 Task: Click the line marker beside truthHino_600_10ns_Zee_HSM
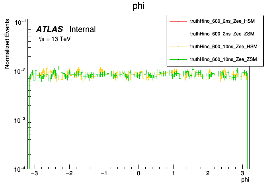coord(178,47)
